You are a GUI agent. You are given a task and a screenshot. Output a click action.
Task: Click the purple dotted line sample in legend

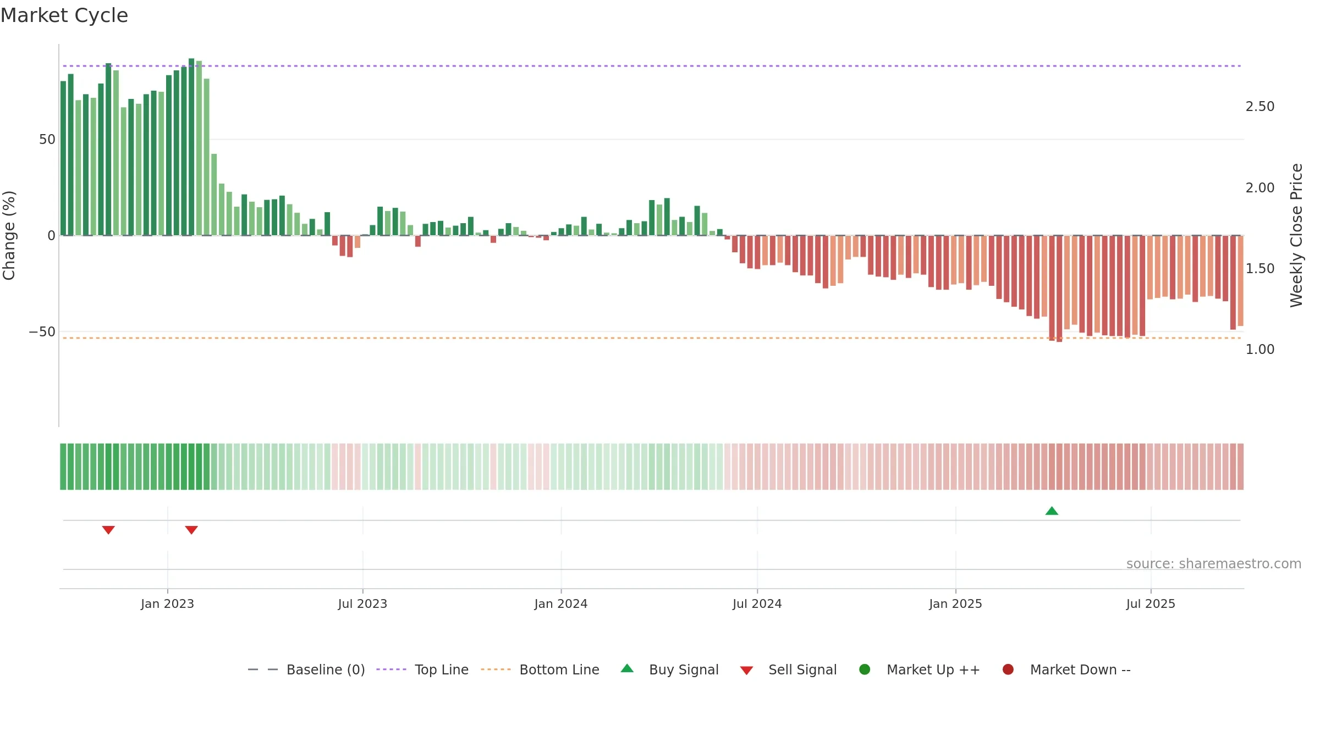pyautogui.click(x=391, y=669)
